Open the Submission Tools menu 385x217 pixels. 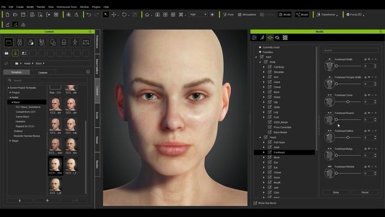[67, 7]
